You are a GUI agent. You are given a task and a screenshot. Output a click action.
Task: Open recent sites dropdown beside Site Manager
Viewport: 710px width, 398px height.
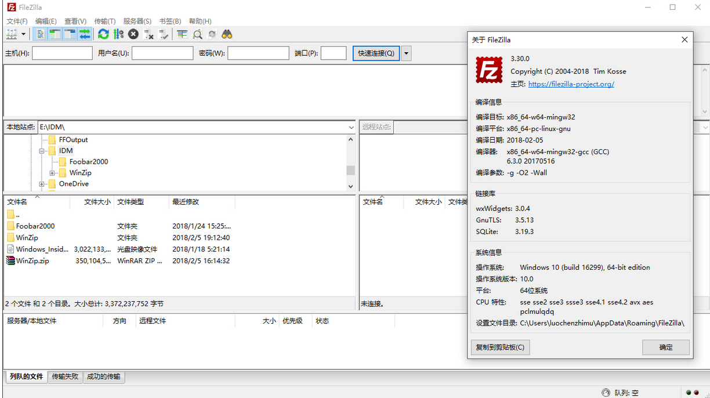[x=23, y=34]
